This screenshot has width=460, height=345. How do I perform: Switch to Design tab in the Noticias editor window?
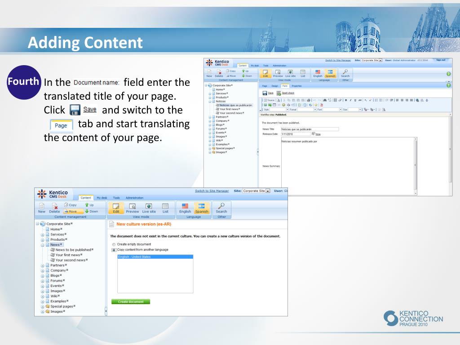274,86
